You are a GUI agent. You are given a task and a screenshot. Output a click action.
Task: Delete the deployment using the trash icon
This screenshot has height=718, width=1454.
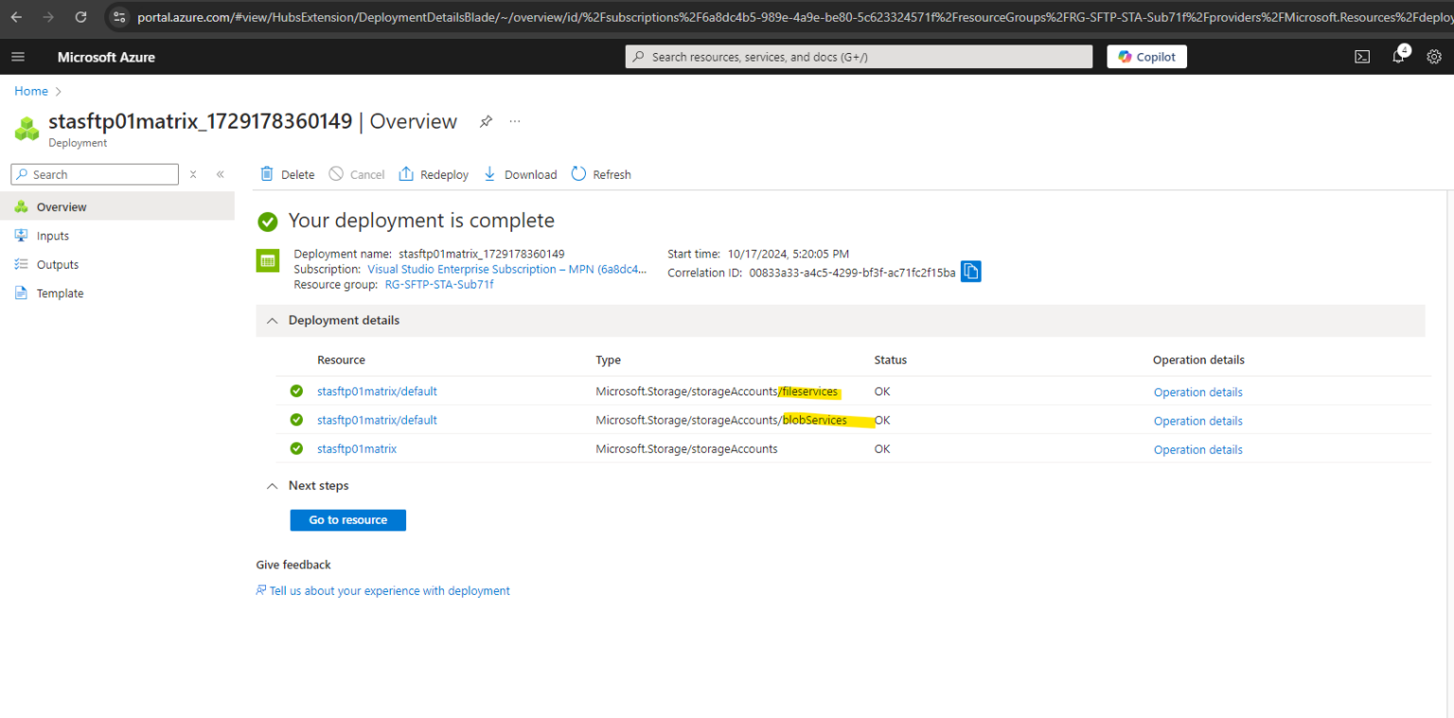(285, 174)
